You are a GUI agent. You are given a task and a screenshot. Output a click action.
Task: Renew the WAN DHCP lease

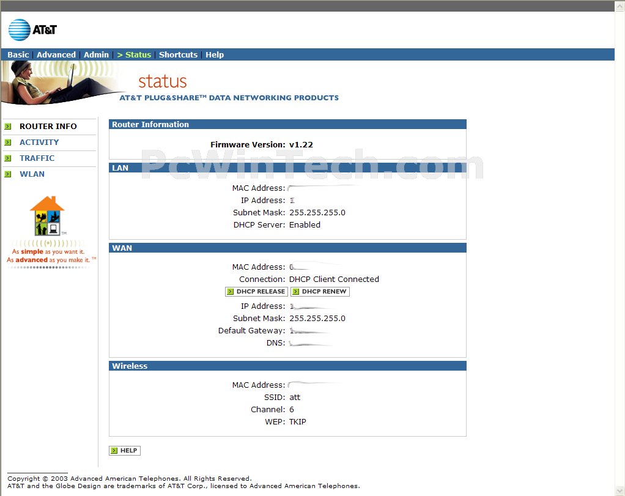(x=320, y=292)
